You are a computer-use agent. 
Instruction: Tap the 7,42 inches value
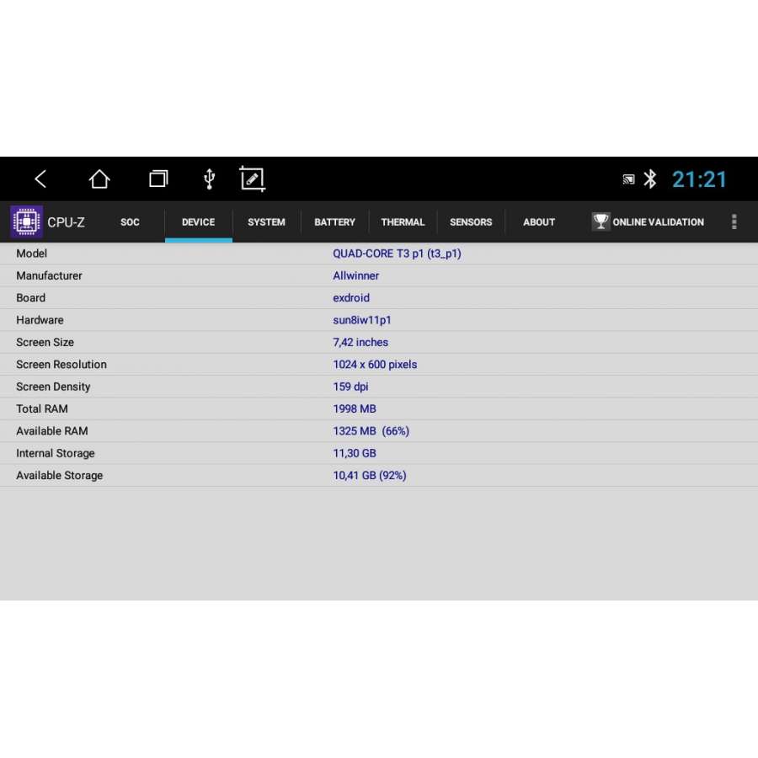click(360, 342)
